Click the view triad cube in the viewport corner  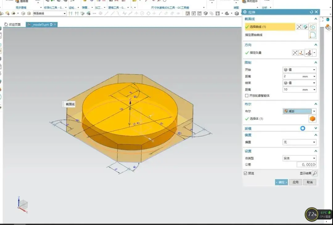coord(23,205)
